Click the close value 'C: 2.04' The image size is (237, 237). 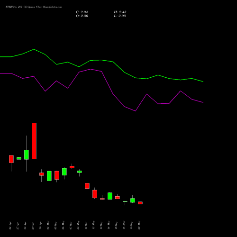pos(82,12)
